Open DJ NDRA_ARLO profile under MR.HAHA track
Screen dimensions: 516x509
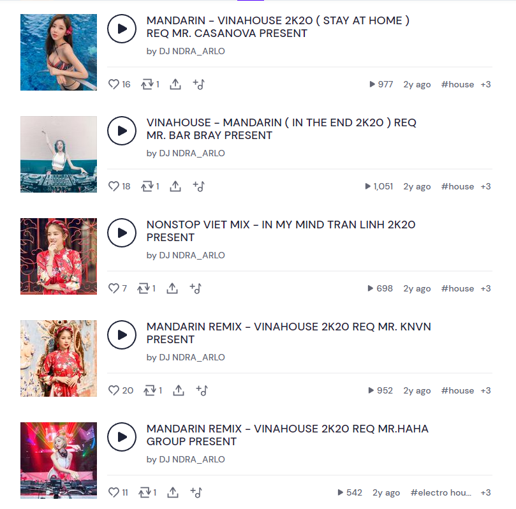pyautogui.click(x=192, y=459)
